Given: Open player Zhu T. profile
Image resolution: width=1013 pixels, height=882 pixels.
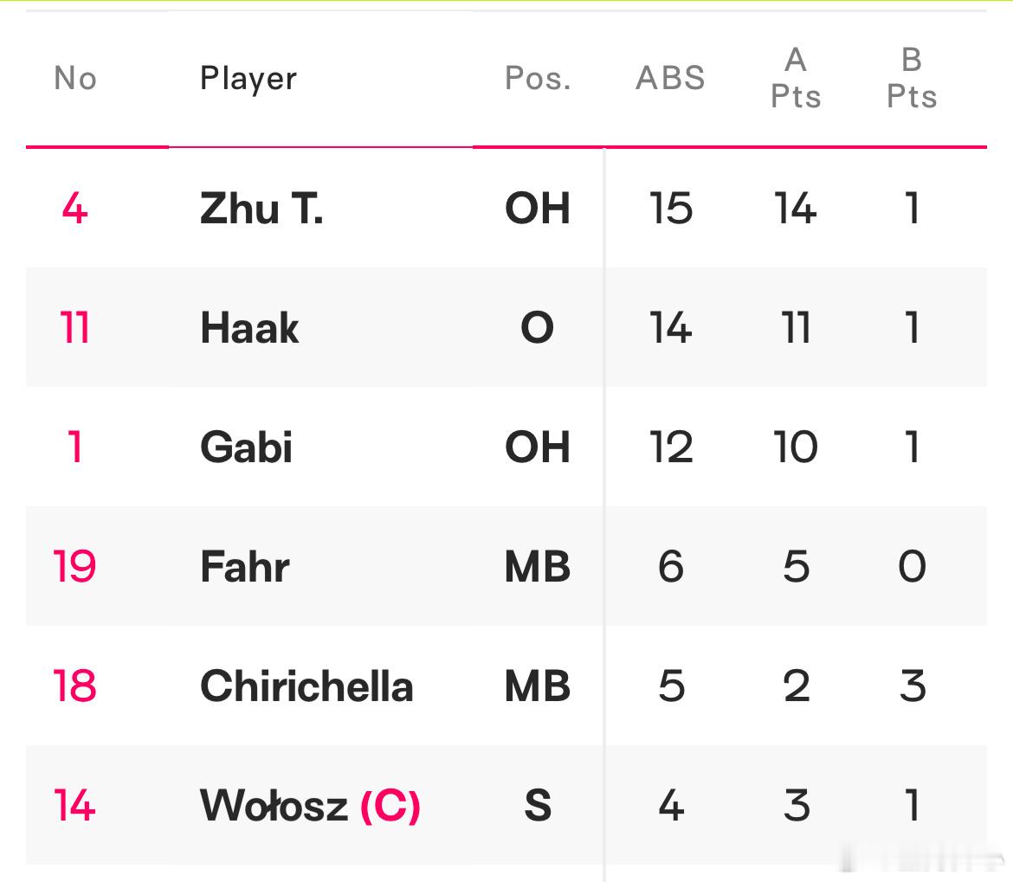Looking at the screenshot, I should tap(261, 209).
